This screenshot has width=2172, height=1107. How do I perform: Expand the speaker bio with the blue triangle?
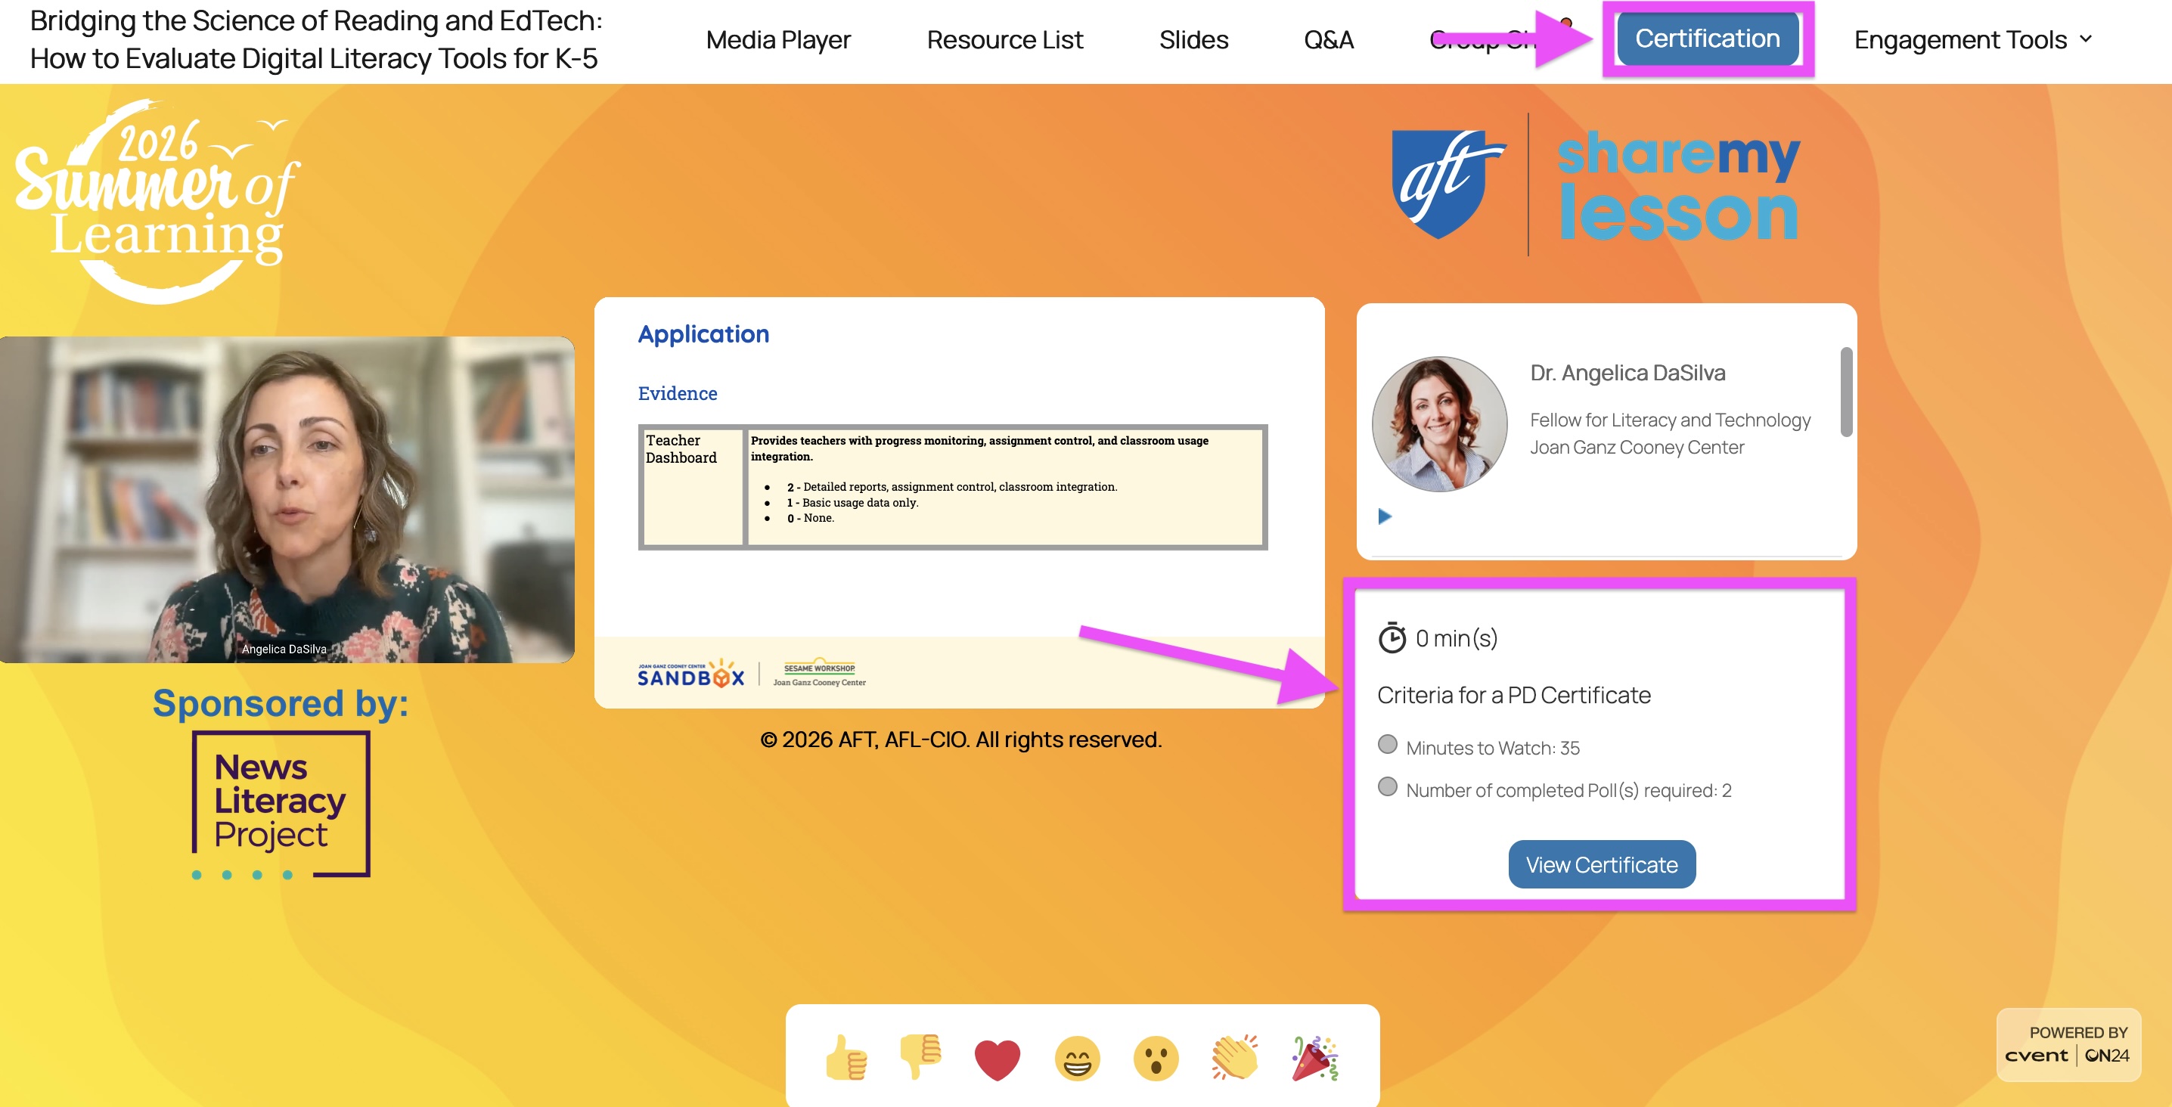point(1385,516)
